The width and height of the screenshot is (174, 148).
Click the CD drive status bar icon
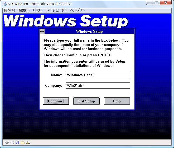tap(12, 142)
